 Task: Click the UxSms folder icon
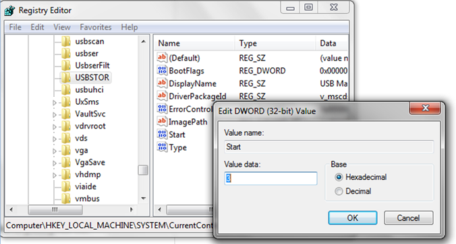[x=66, y=102]
